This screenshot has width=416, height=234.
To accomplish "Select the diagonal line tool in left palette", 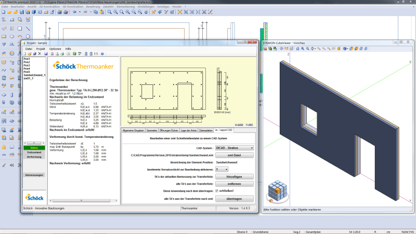I will (28, 29).
